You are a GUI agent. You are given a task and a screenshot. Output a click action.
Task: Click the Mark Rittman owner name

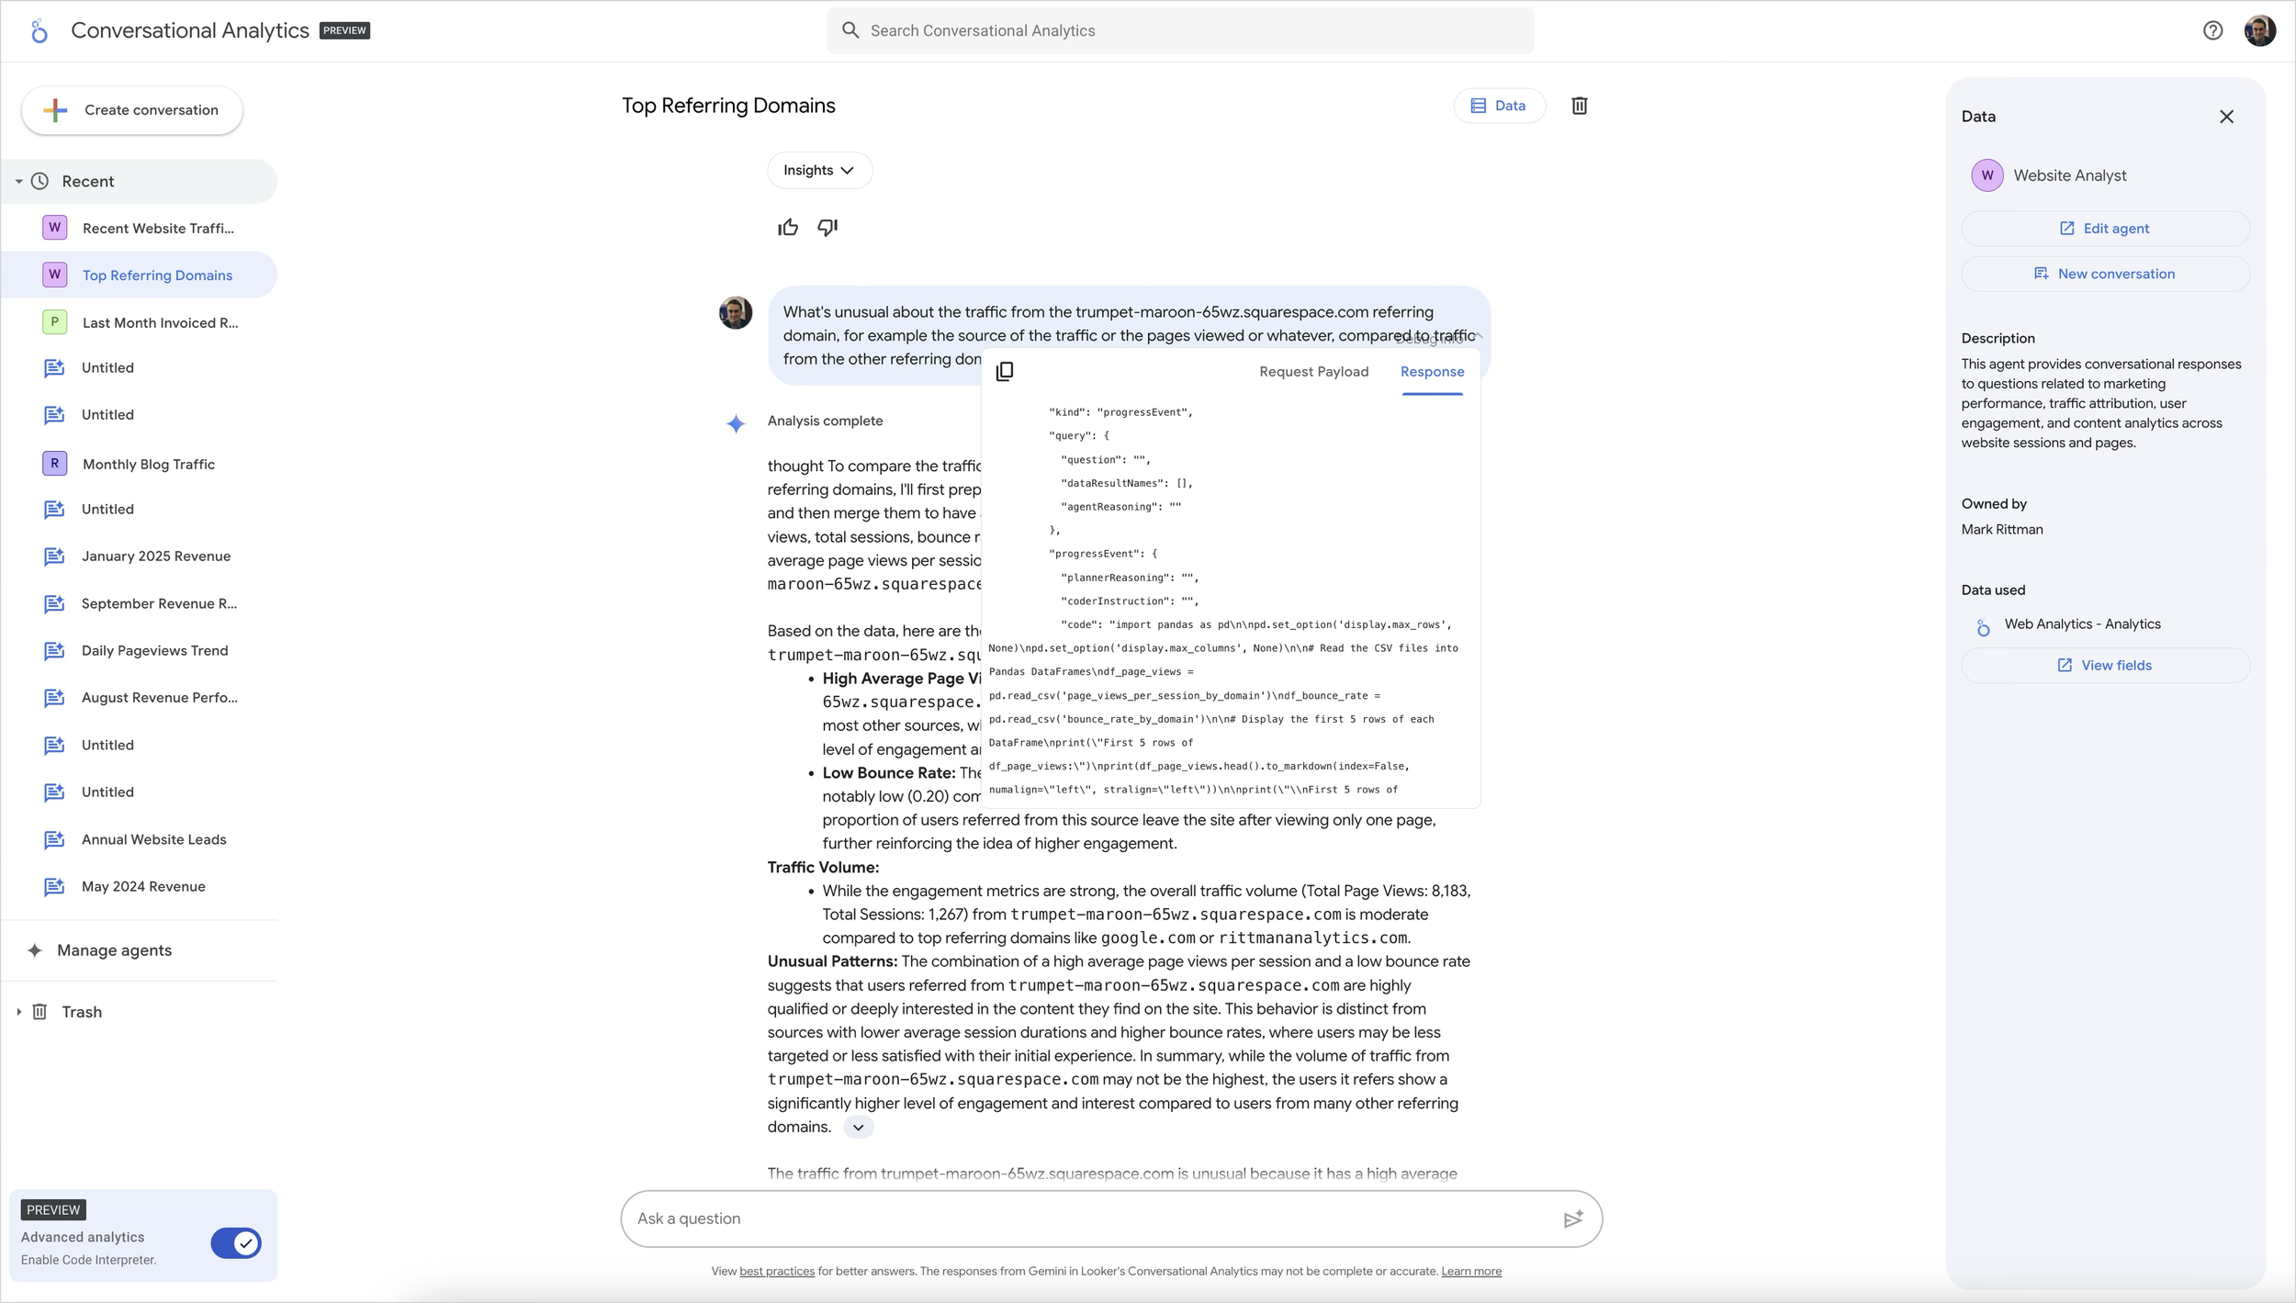point(2002,529)
